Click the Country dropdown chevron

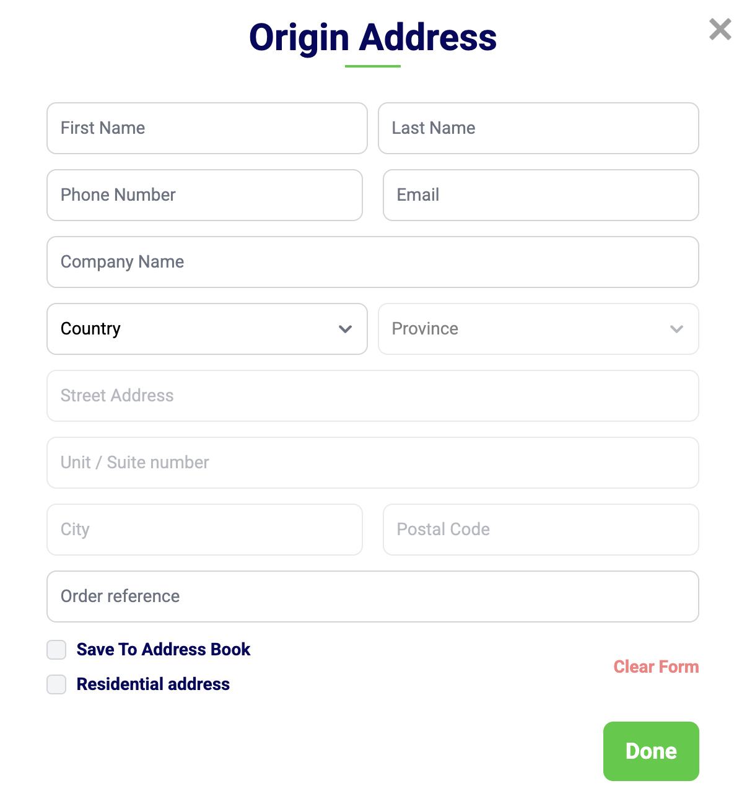346,329
